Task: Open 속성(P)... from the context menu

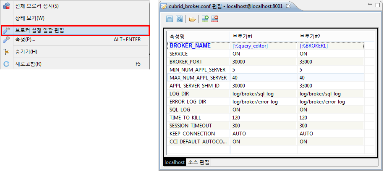Action: [25, 40]
